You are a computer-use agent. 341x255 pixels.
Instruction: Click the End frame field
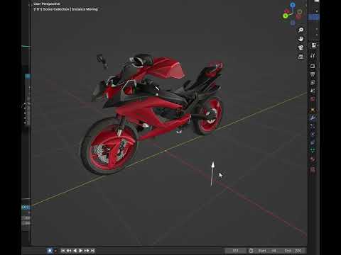(293, 251)
